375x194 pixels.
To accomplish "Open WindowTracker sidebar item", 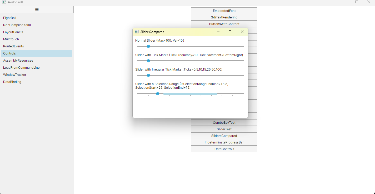I will tap(36, 75).
